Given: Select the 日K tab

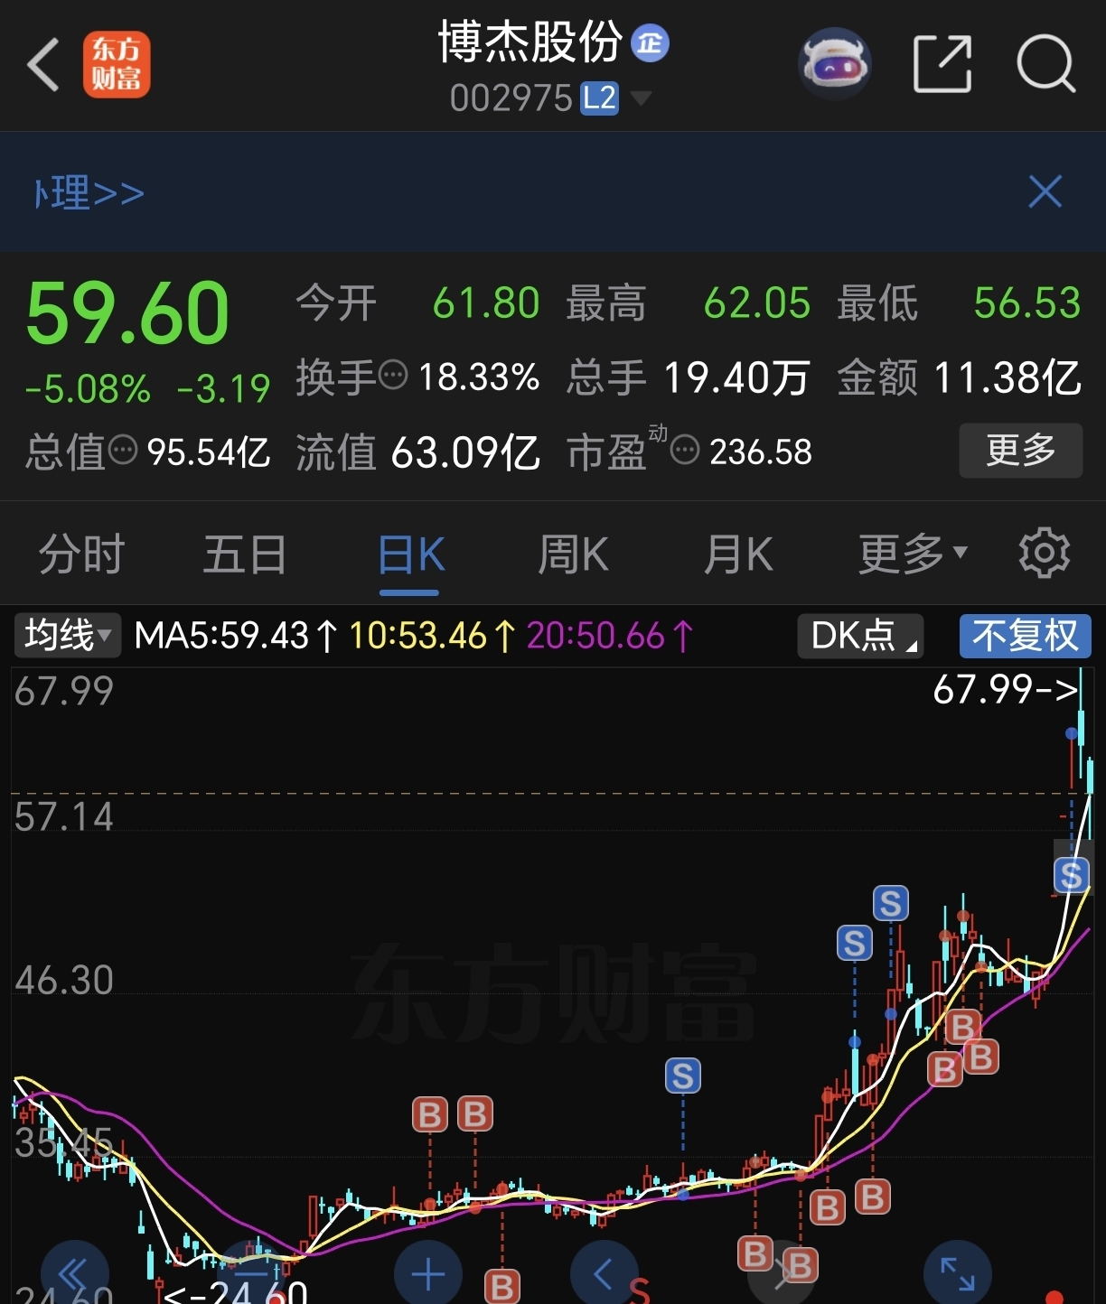Looking at the screenshot, I should pos(410,554).
